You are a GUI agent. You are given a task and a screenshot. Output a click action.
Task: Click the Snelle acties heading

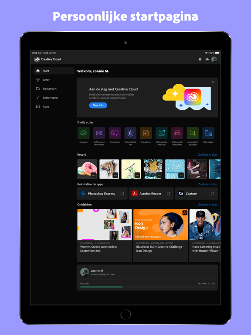(x=85, y=123)
